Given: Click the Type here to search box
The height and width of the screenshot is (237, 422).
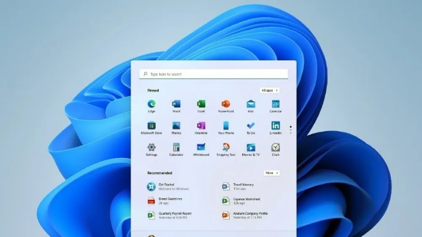Looking at the screenshot, I should click(214, 74).
